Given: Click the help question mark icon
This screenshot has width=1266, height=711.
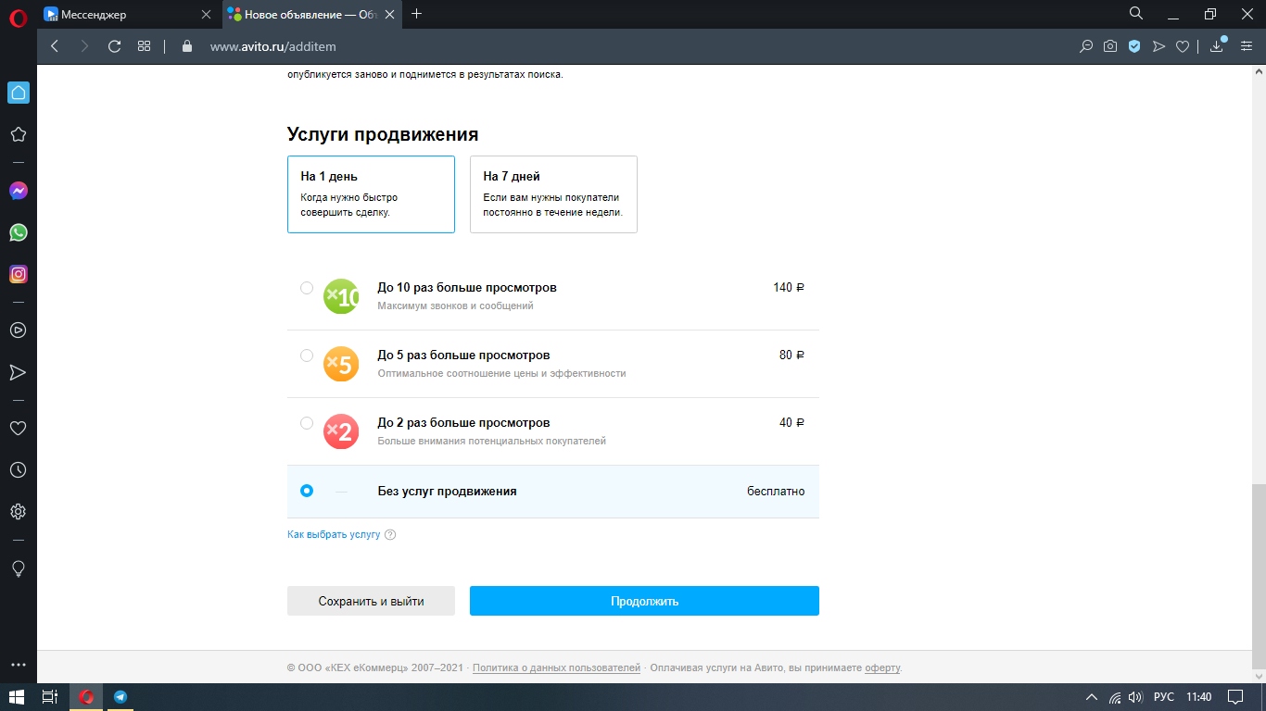Looking at the screenshot, I should [390, 535].
